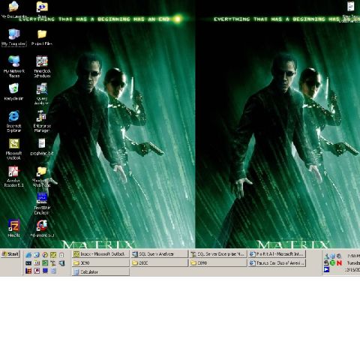Click the red N tray icon
Viewport: 360px width, 360px height.
pyautogui.click(x=339, y=263)
